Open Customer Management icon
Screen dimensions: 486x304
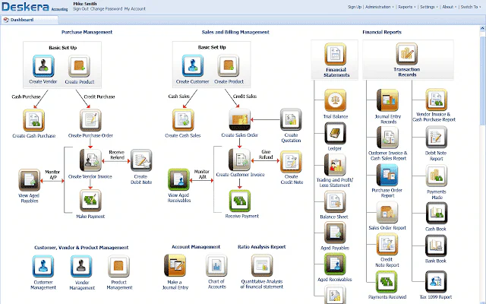43,266
